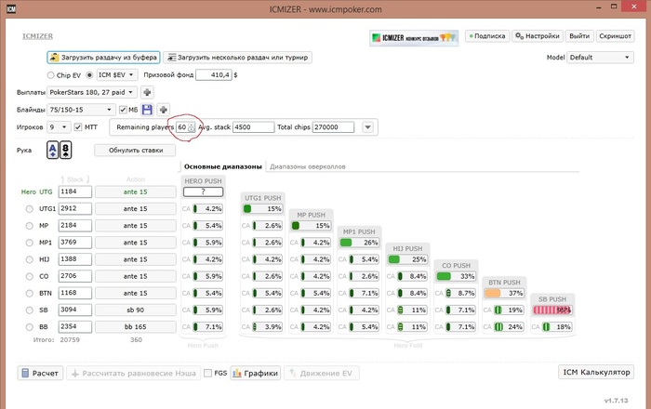The image size is (651, 409).
Task: Open the players count 9 dropdown
Action: (x=58, y=127)
